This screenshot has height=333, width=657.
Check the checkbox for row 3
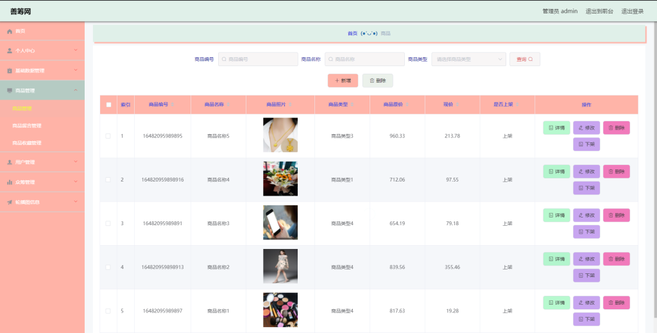(x=108, y=224)
